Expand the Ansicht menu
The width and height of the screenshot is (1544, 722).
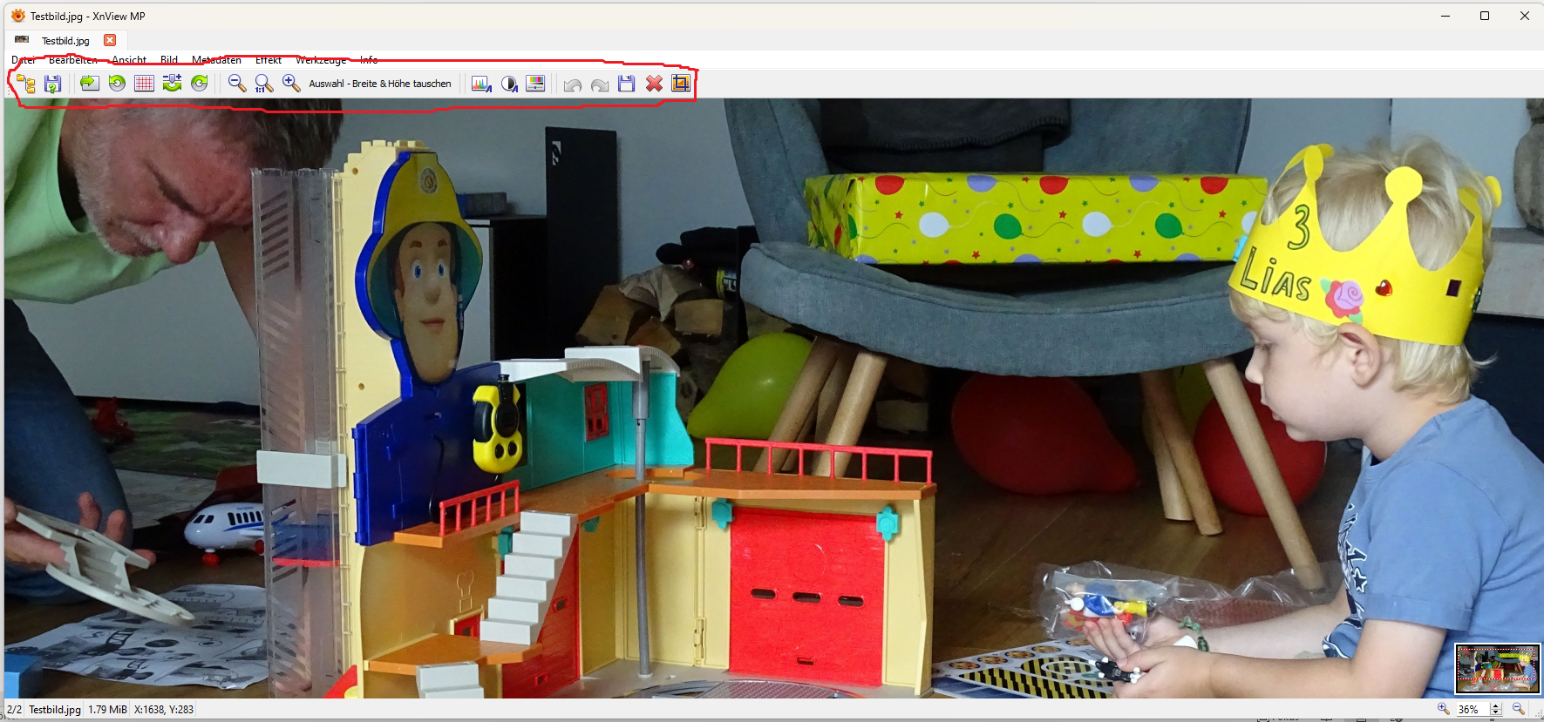[x=129, y=60]
